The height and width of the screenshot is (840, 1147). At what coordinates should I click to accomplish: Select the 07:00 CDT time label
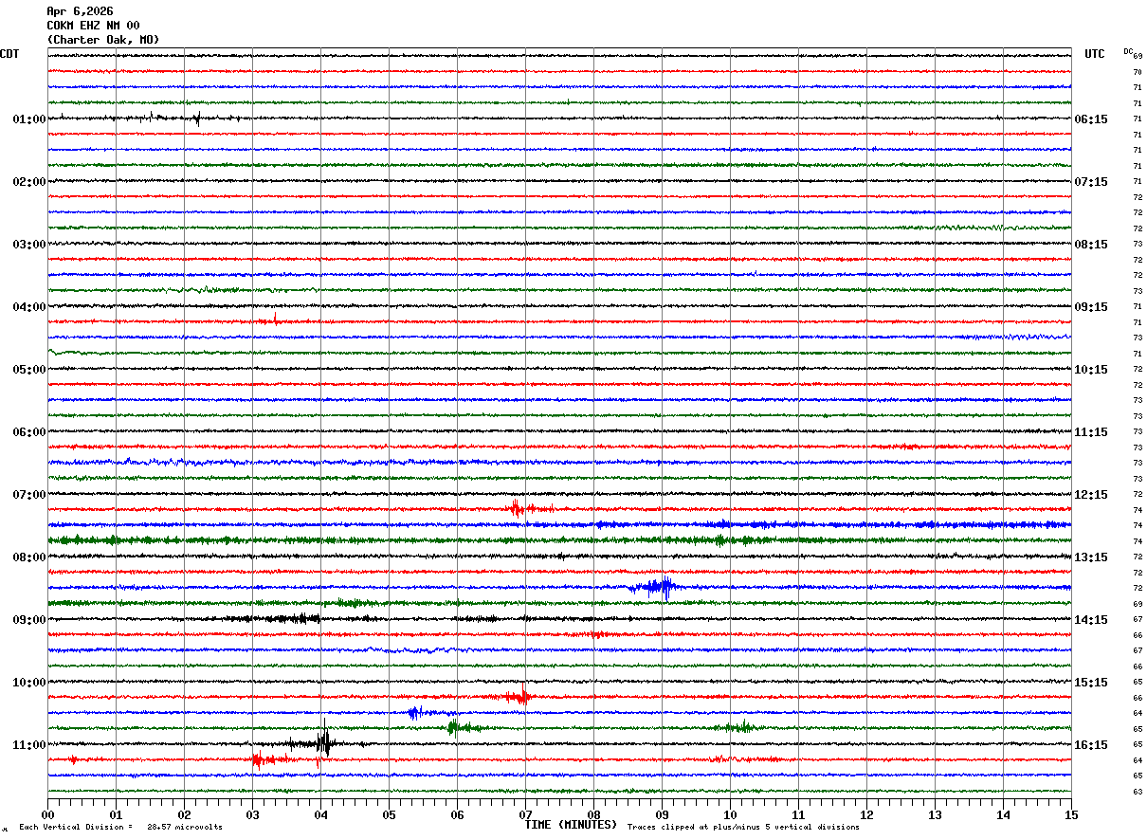click(29, 495)
